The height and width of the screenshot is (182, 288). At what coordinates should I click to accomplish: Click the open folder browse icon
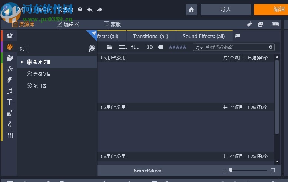coord(109,47)
